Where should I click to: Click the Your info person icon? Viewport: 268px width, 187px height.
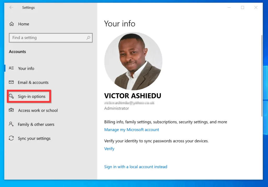coord(11,68)
